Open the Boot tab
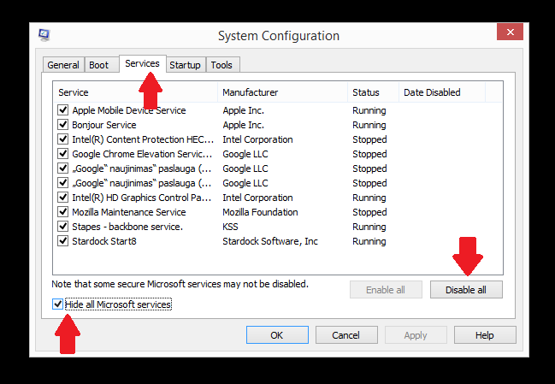 [99, 65]
